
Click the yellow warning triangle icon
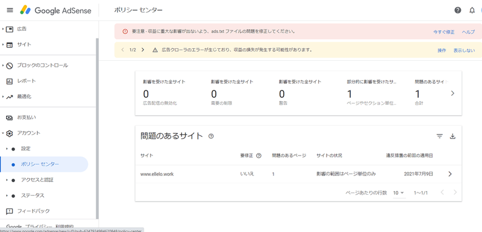pyautogui.click(x=155, y=50)
